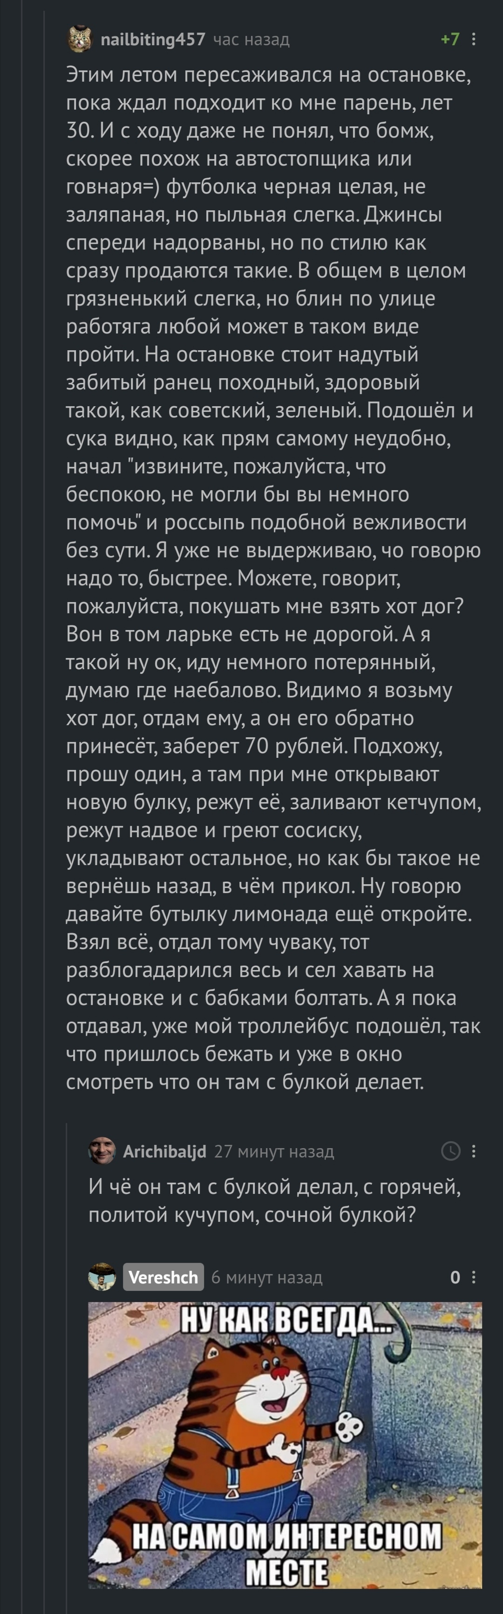This screenshot has width=503, height=1614.
Task: Click the +7 rating on the top comment
Action: coord(450,40)
